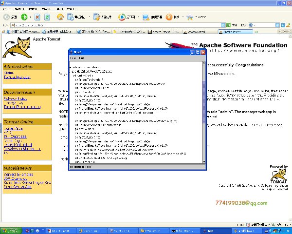The height and width of the screenshot is (234, 292).
Task: Open the dropdown beside the orange circle icon
Action: [183, 17]
